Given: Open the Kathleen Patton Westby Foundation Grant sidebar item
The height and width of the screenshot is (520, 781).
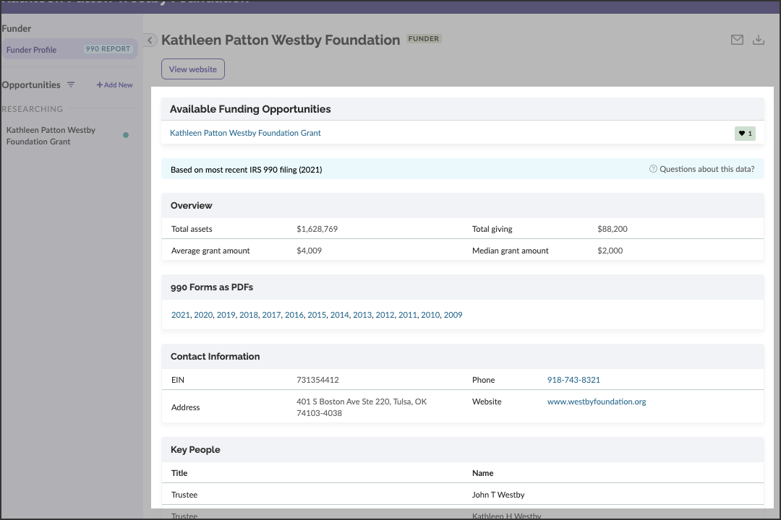Looking at the screenshot, I should click(51, 136).
